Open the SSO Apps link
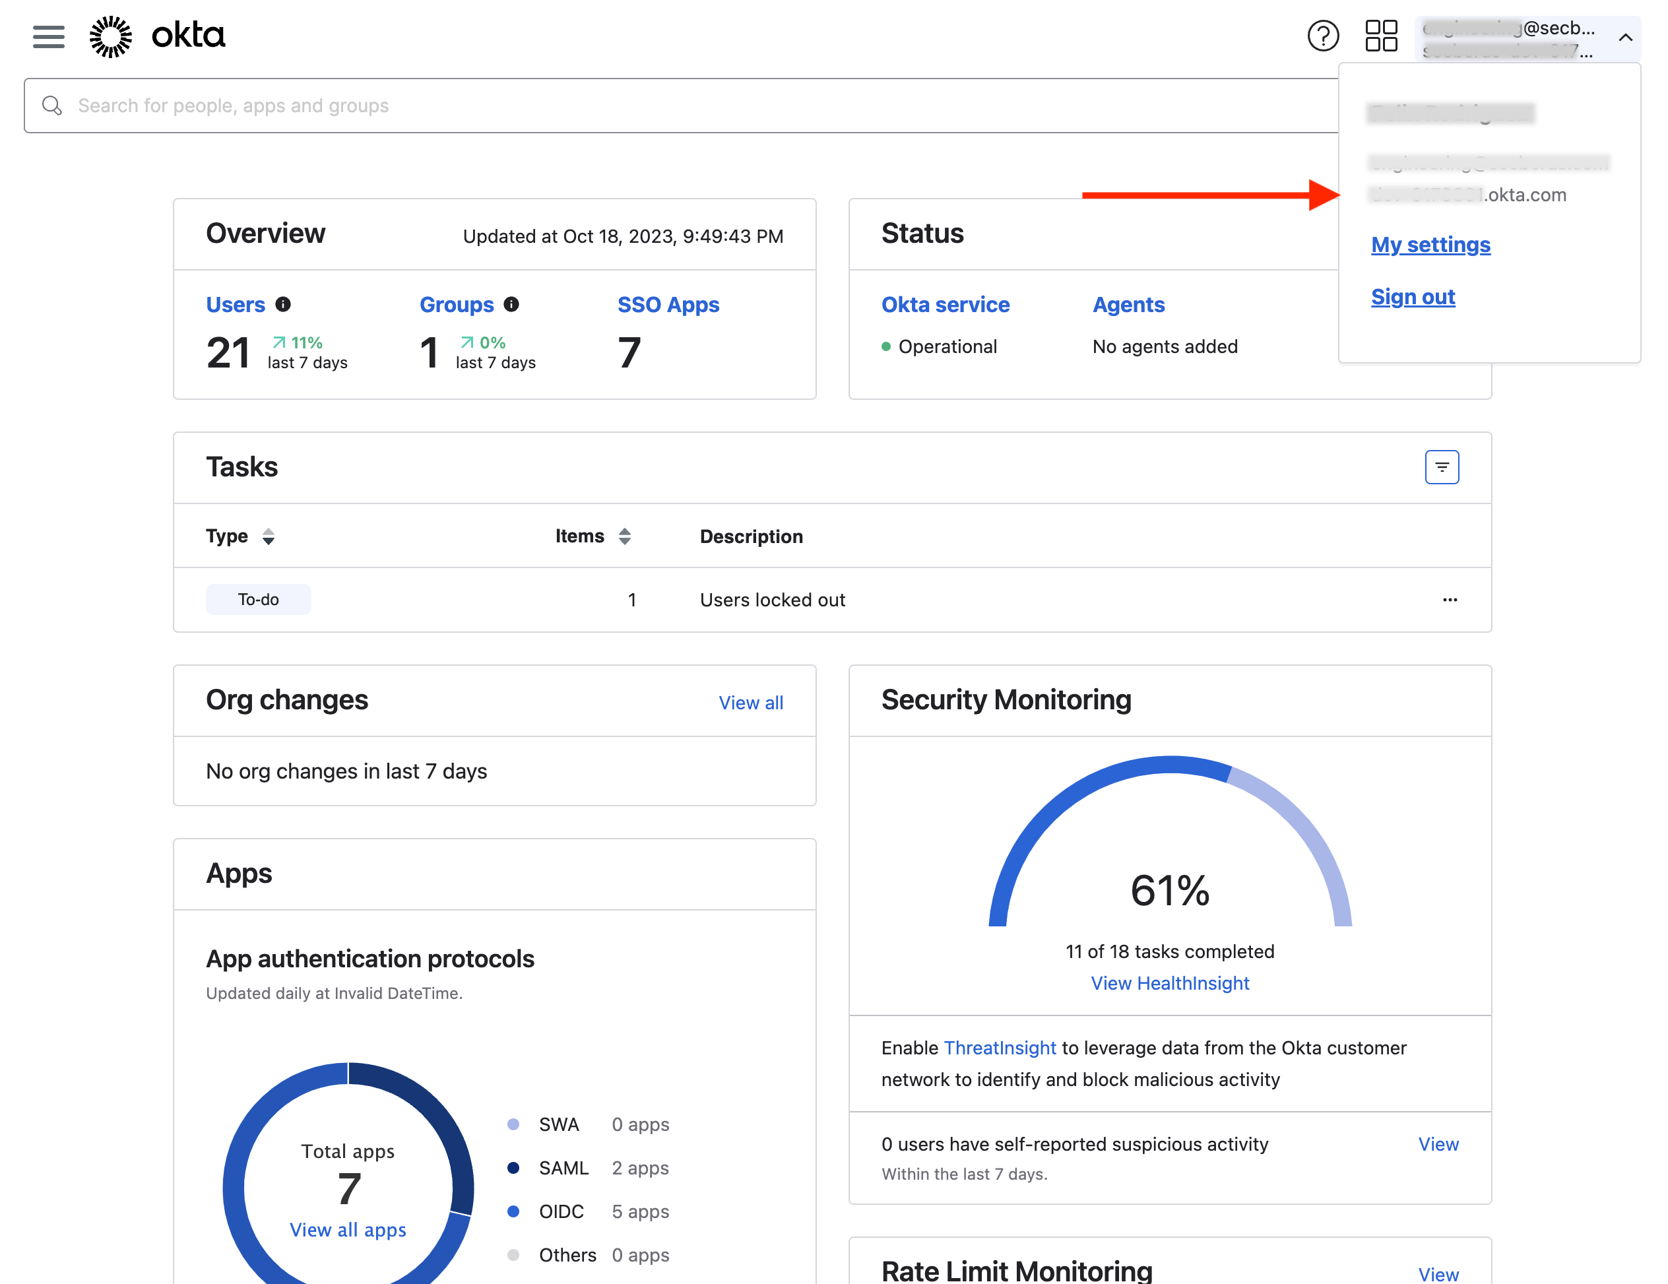Viewport: 1668px width, 1284px height. pyautogui.click(x=668, y=304)
